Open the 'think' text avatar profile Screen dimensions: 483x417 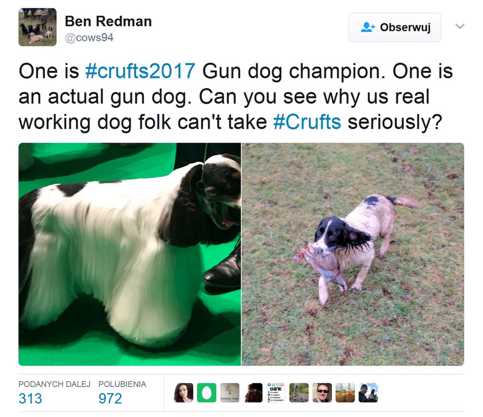click(x=276, y=393)
